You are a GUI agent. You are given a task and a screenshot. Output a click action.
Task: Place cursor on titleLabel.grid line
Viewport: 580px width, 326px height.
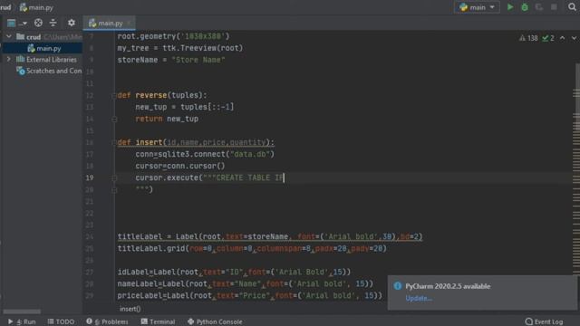click(252, 248)
